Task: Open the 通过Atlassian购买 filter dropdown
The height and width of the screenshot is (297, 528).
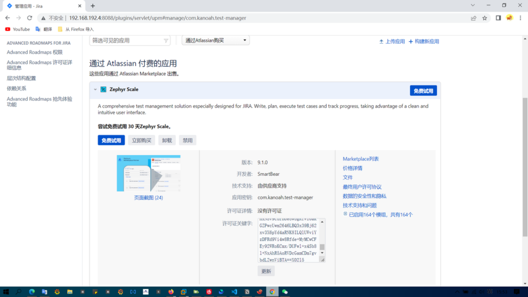Action: 216,40
